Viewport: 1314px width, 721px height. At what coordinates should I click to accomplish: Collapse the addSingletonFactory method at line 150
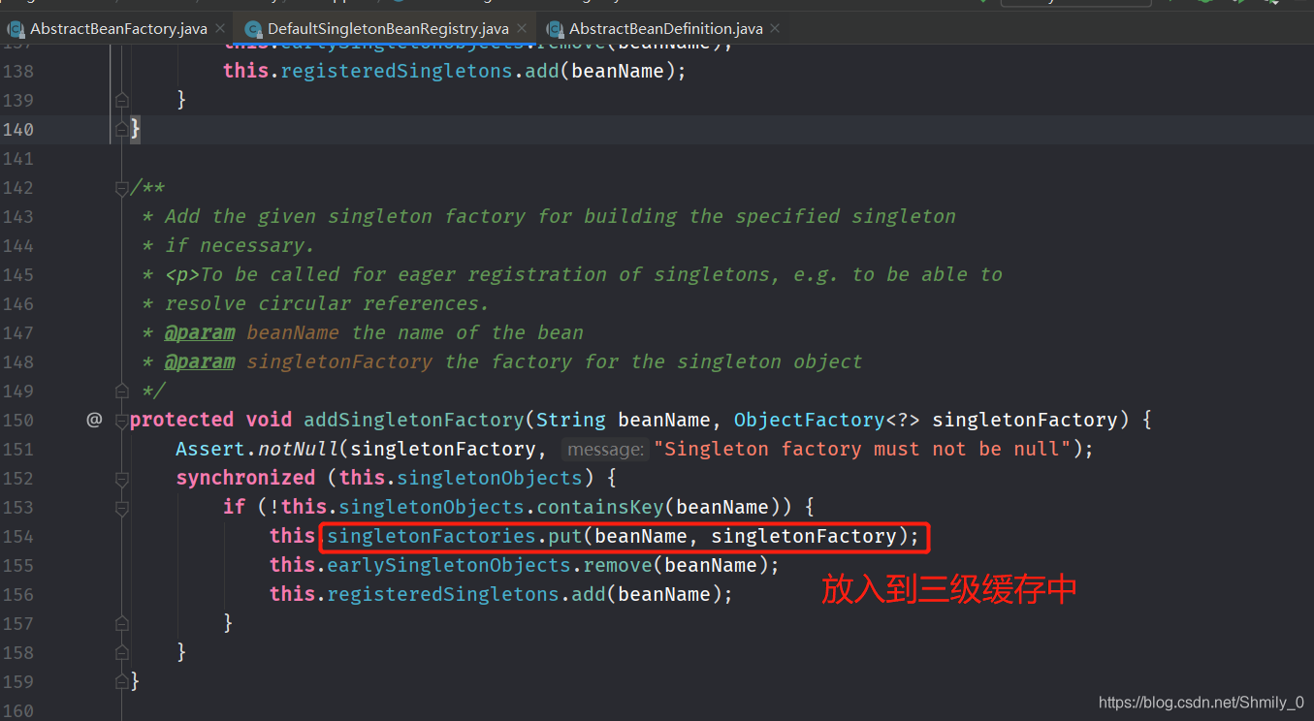pos(121,420)
